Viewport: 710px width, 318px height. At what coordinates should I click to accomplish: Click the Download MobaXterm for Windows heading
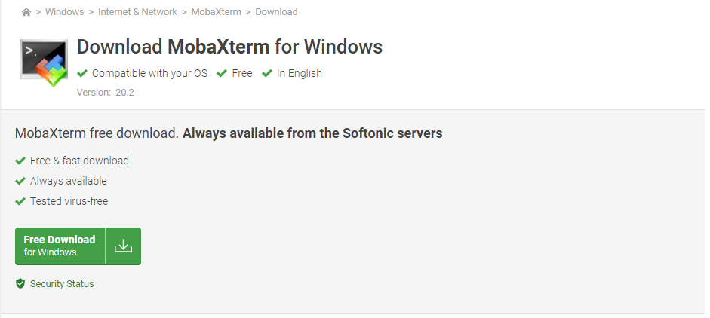tap(229, 47)
